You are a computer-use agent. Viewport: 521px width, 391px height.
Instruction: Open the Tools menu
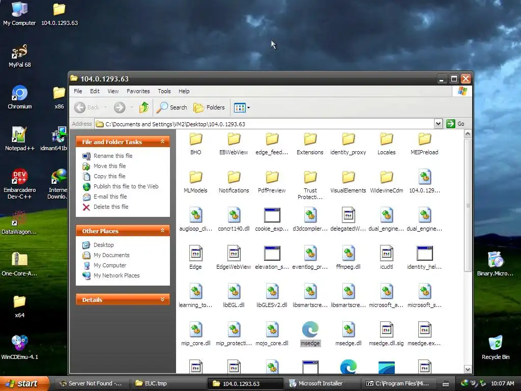pyautogui.click(x=164, y=91)
